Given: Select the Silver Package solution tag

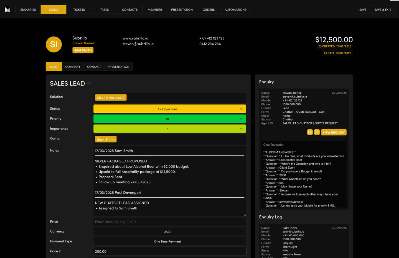Looking at the screenshot, I should click(111, 98).
